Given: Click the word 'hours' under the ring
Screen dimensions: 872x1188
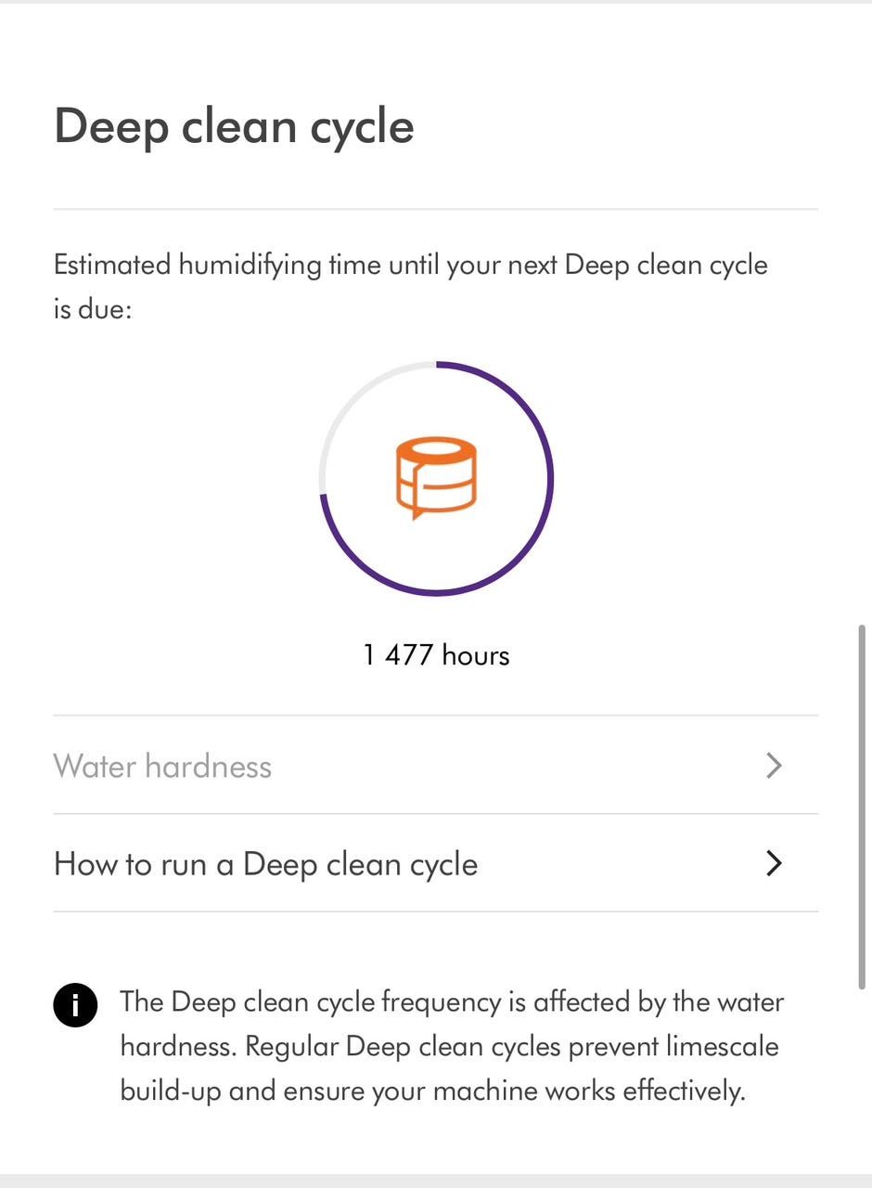Looking at the screenshot, I should point(476,655).
